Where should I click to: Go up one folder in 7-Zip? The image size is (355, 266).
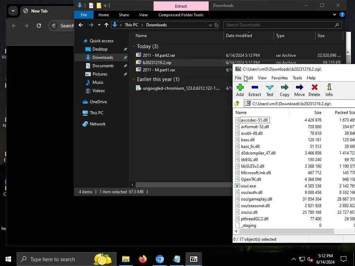coord(237,104)
